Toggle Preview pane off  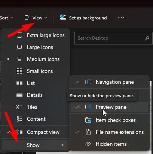click(x=109, y=107)
